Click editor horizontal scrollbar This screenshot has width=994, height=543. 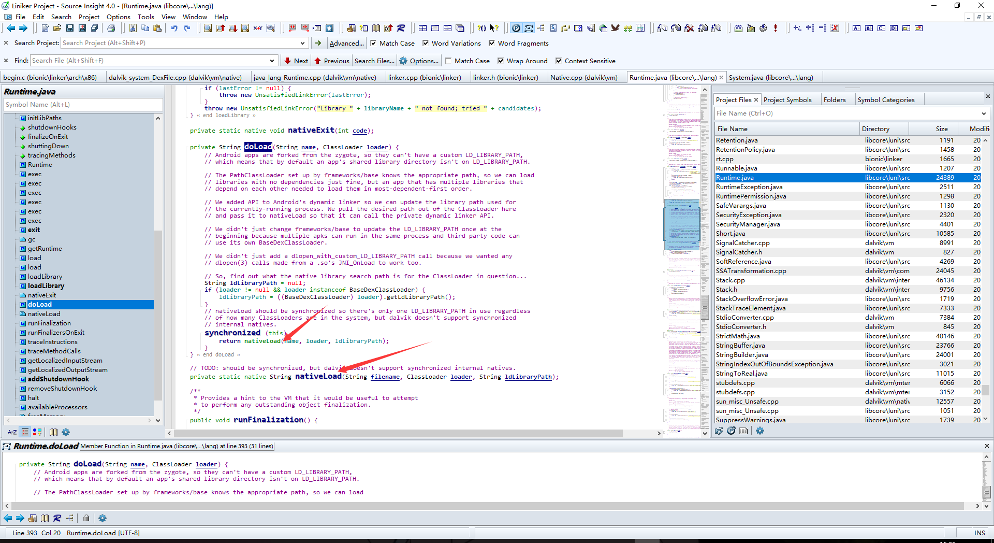(399, 433)
